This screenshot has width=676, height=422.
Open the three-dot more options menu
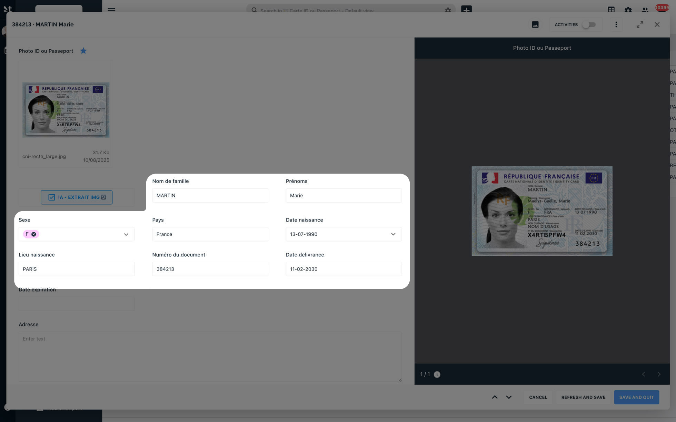pos(616,24)
